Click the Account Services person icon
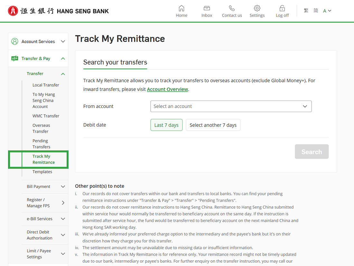 15,42
